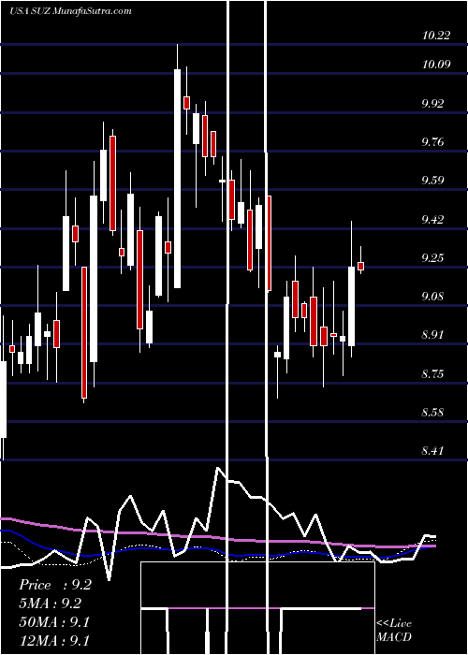
Task: Click the 9.08 price axis label
Action: coord(432,297)
